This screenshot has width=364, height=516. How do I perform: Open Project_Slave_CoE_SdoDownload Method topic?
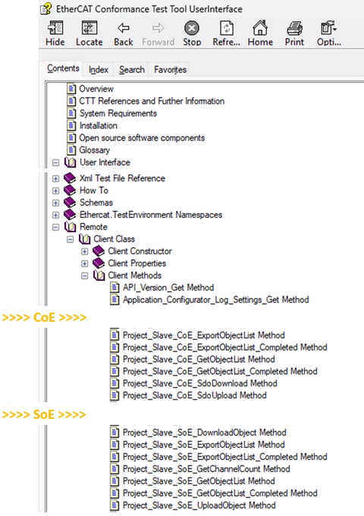tap(200, 383)
